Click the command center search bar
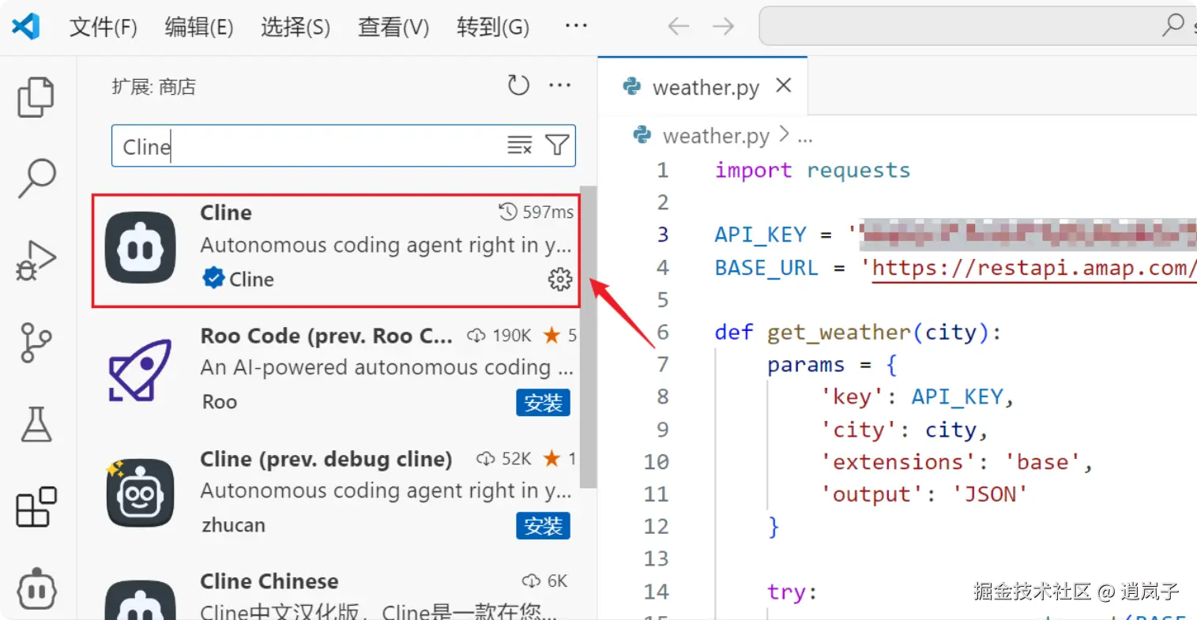Image resolution: width=1197 pixels, height=620 pixels. [977, 26]
